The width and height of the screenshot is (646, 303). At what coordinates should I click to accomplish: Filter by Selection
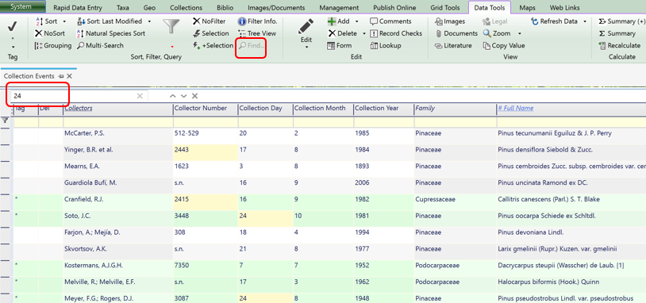tap(210, 33)
